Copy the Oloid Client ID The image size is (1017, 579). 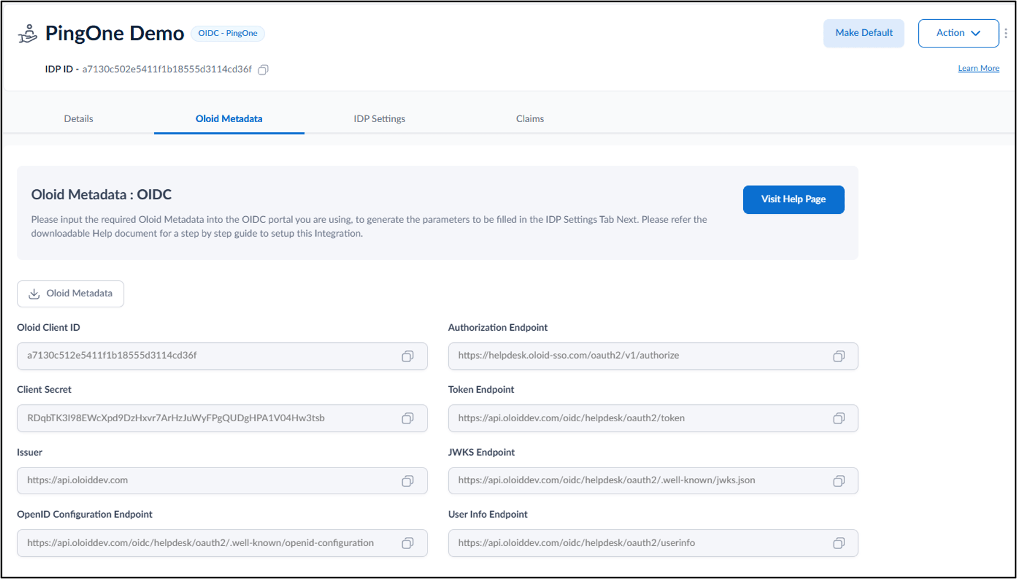[408, 356]
